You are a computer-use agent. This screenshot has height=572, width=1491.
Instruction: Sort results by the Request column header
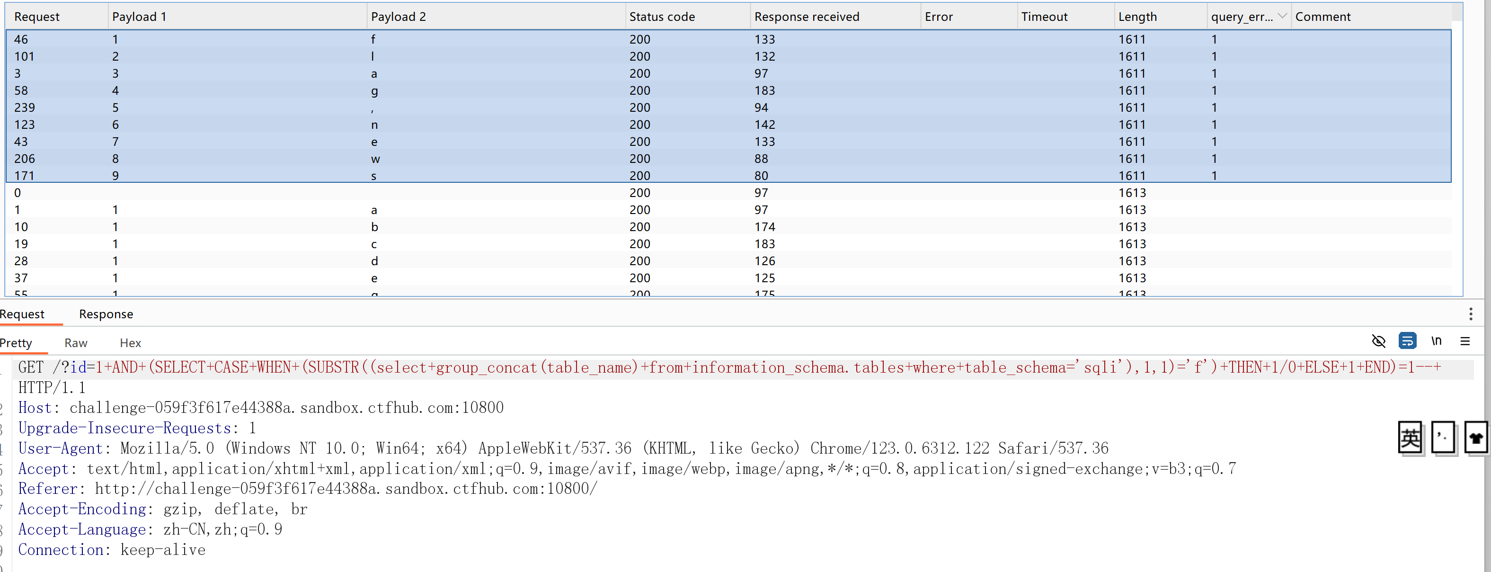57,16
